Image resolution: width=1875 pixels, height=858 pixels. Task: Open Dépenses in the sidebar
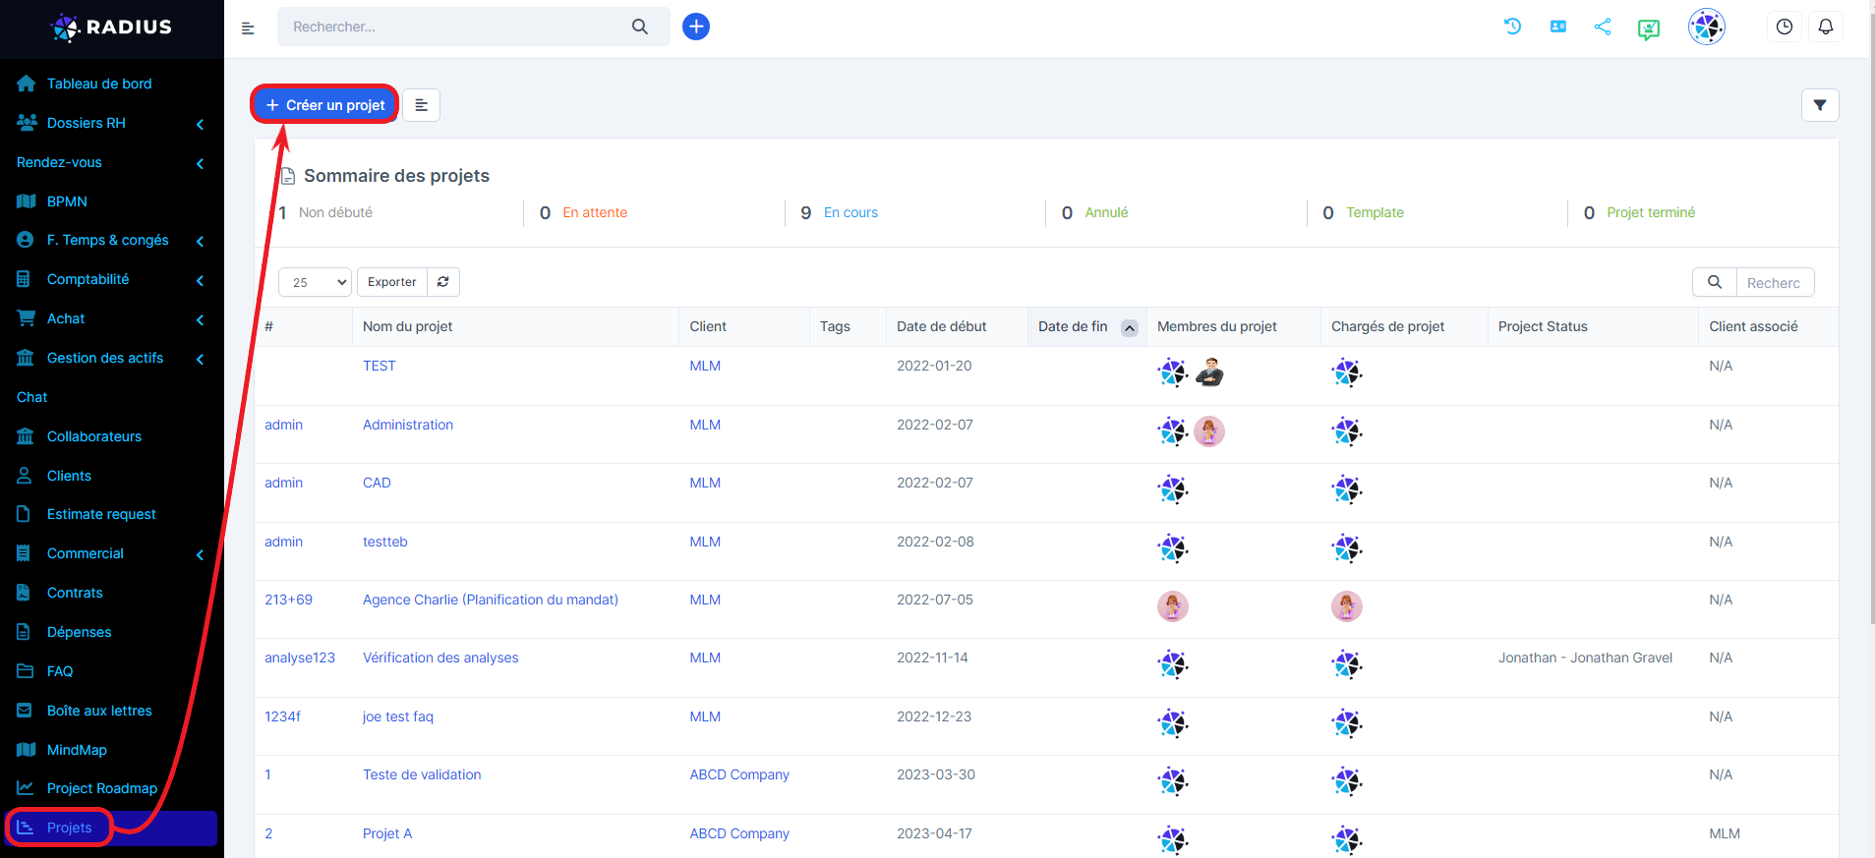[79, 632]
